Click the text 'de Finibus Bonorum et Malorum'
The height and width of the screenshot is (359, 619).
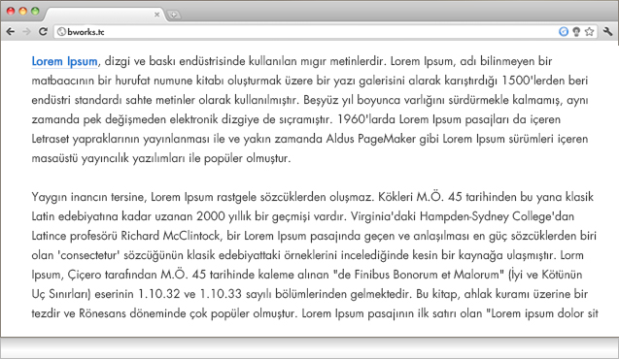click(419, 275)
